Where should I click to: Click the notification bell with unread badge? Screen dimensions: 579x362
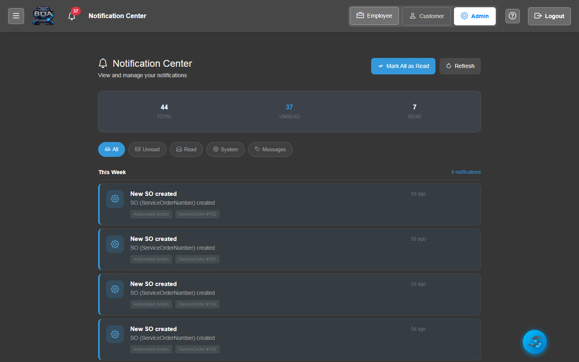(72, 16)
